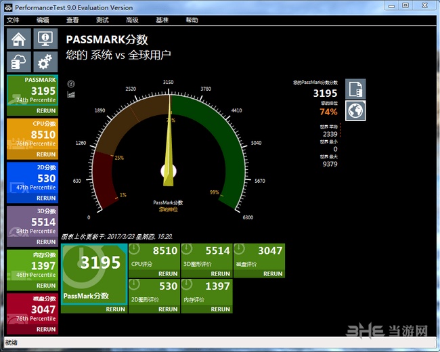Click the PerformanceTest app icon in title bar

(8, 7)
